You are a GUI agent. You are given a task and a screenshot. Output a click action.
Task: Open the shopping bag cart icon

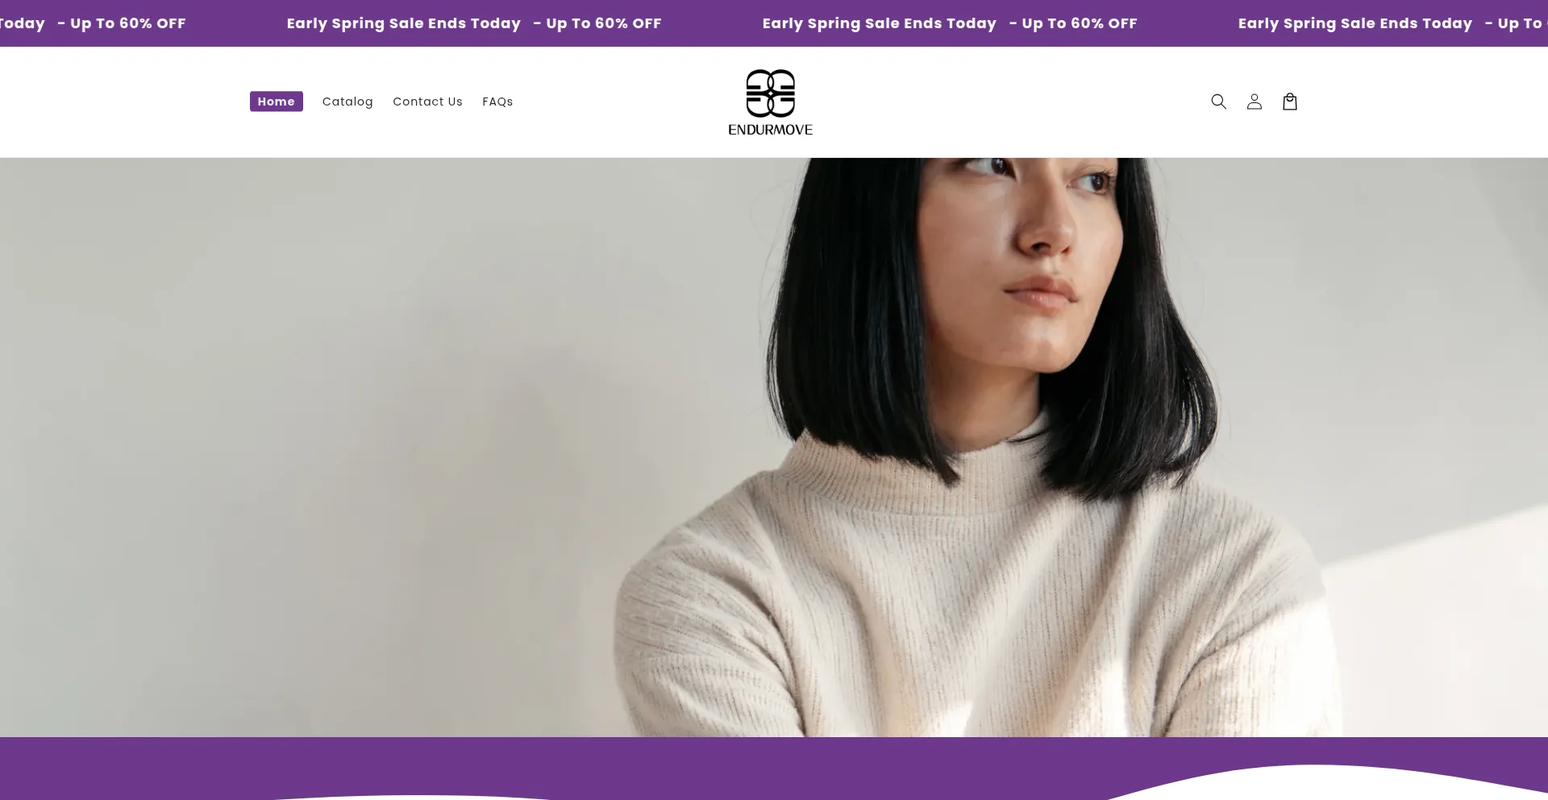(1289, 102)
